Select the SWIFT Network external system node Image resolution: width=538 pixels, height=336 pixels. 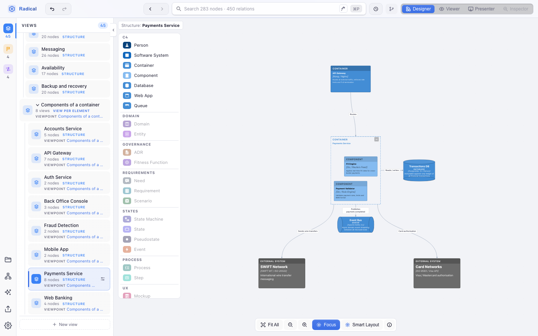coord(282,273)
